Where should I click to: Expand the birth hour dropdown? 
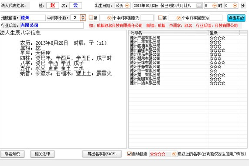(215, 6)
